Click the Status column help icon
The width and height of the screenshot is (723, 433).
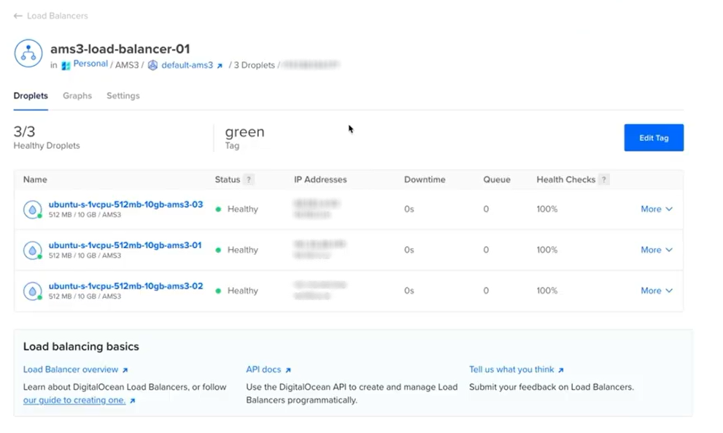click(249, 180)
